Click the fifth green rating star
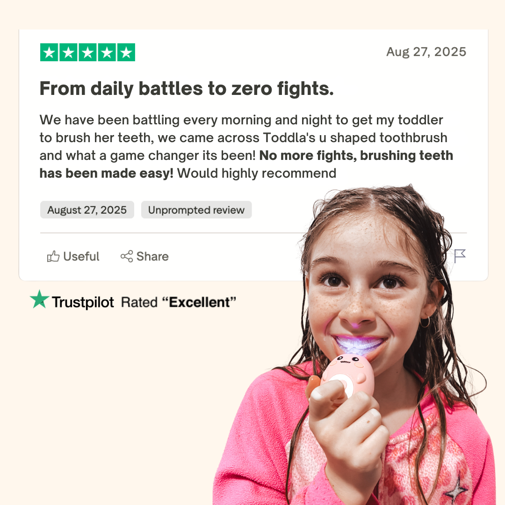505x505 pixels. 126,52
